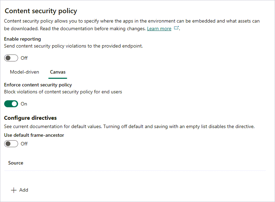The image size is (275, 202).
Task: Click the plus icon next to Add
Action: (14, 190)
